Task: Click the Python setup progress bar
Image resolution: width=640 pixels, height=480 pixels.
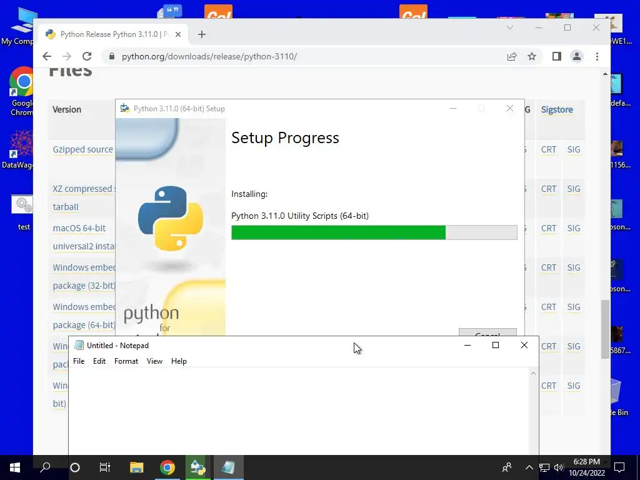Action: tap(374, 232)
